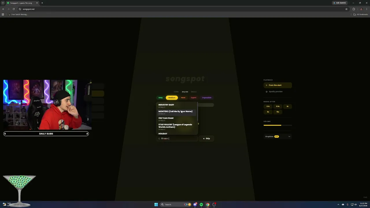This screenshot has width=370, height=208.
Task: Choose INDUSTRY BABY from the suggestions
Action: 177,106
